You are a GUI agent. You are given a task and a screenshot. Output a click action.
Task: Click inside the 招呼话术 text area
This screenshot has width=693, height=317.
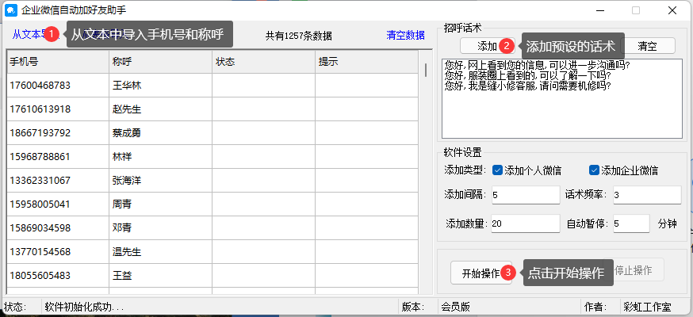[x=562, y=98]
